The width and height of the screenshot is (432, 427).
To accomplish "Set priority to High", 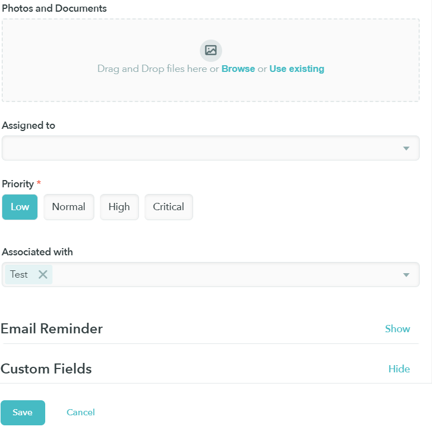I will [x=119, y=207].
